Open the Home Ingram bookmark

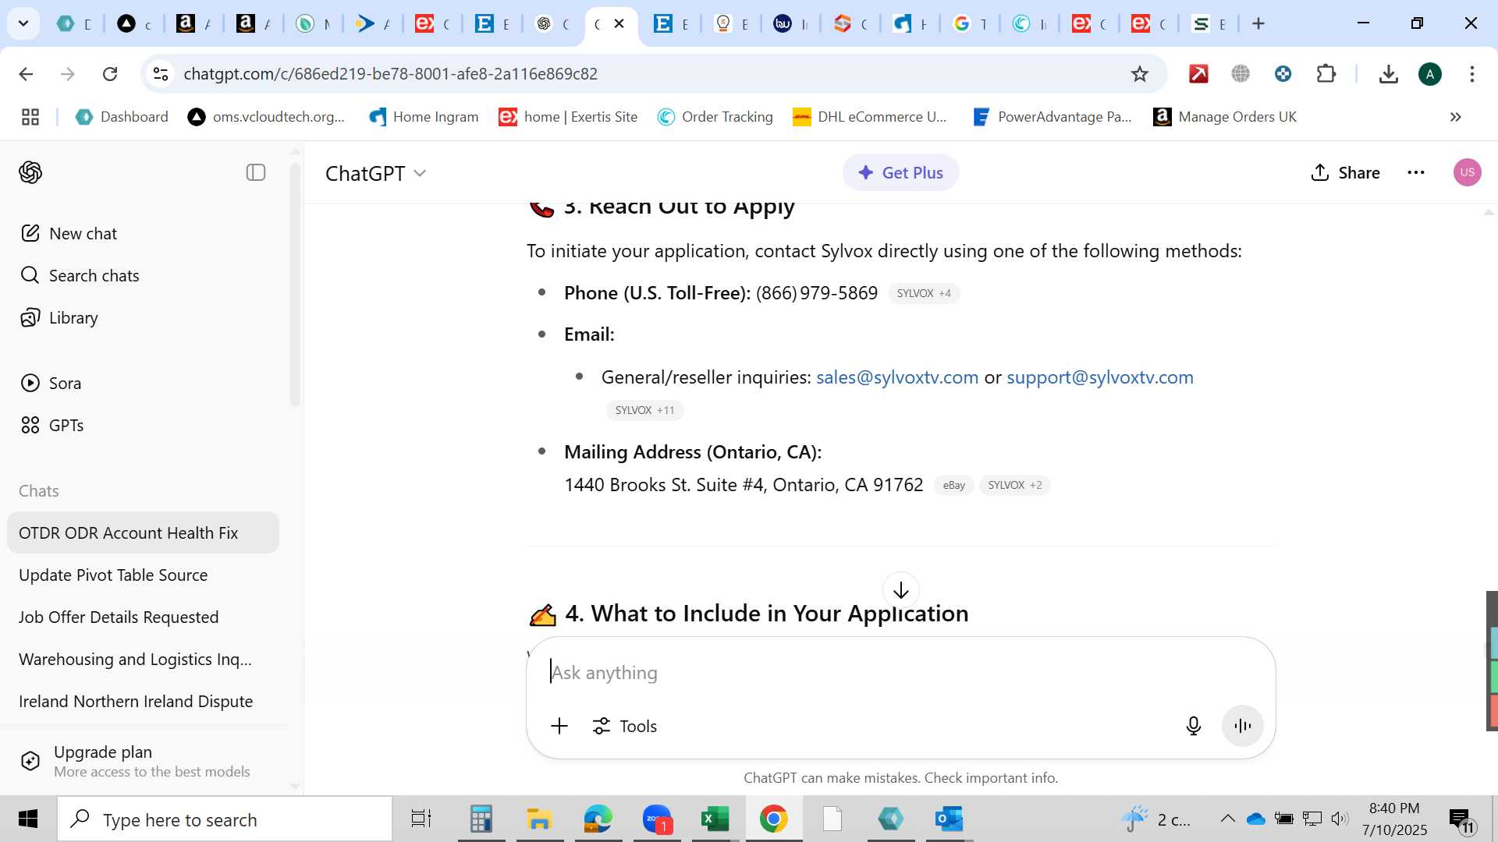click(x=424, y=117)
